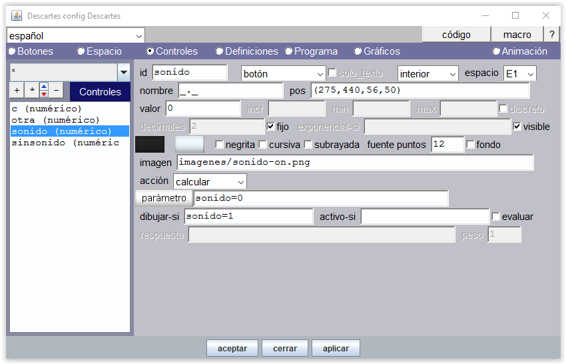Select the Gráficos radio button

(358, 51)
